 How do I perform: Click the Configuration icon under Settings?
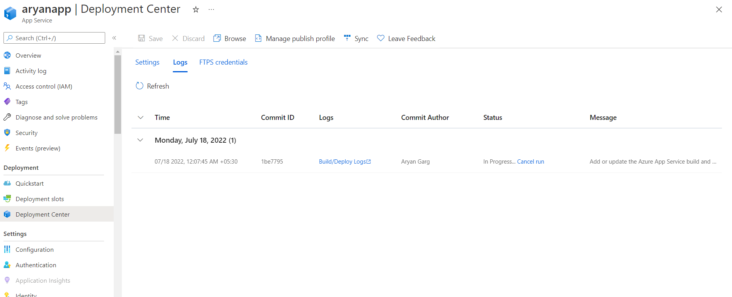pyautogui.click(x=7, y=249)
